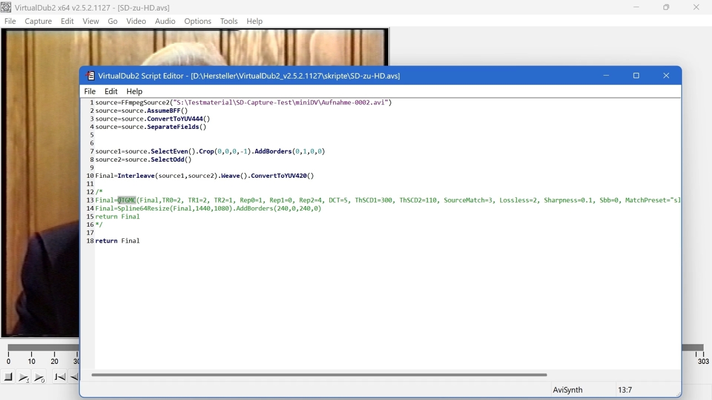Open the Script Editor's Edit menu
This screenshot has height=400, width=712.
(x=111, y=91)
